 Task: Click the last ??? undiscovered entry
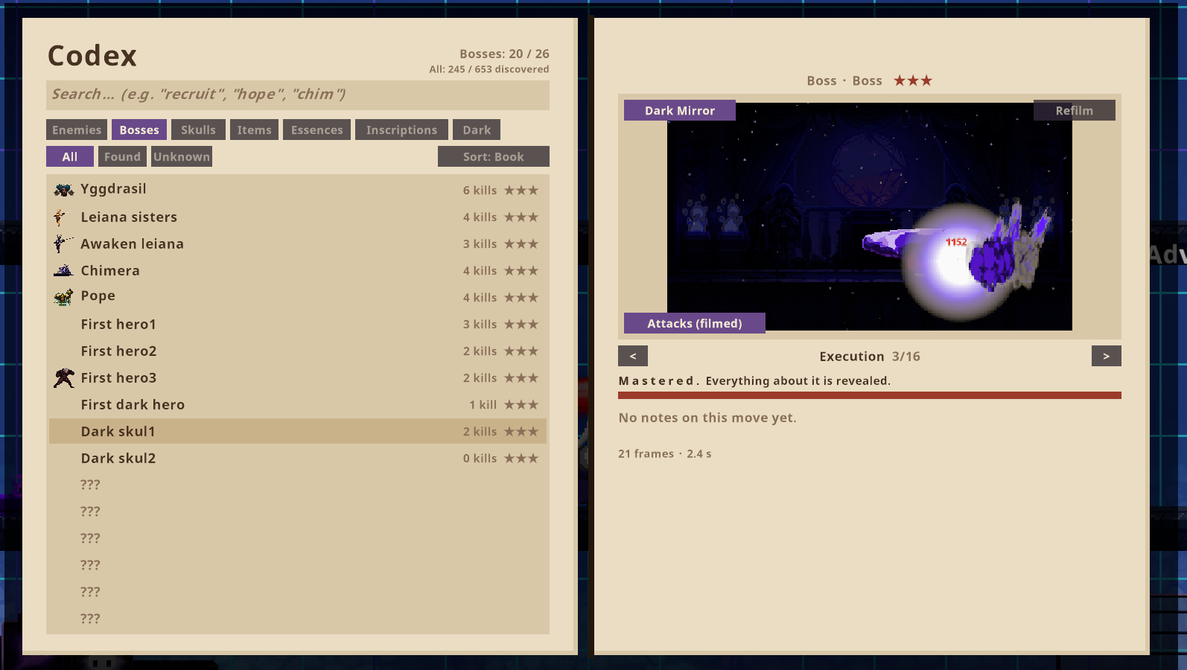pyautogui.click(x=298, y=619)
